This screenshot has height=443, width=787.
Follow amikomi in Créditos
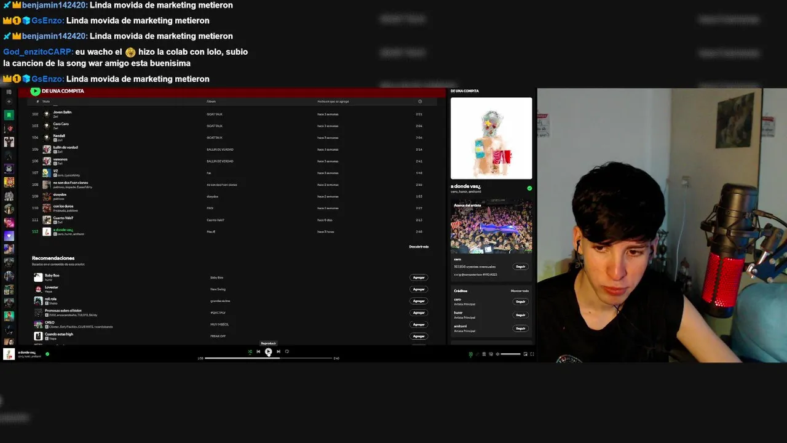[x=521, y=329]
